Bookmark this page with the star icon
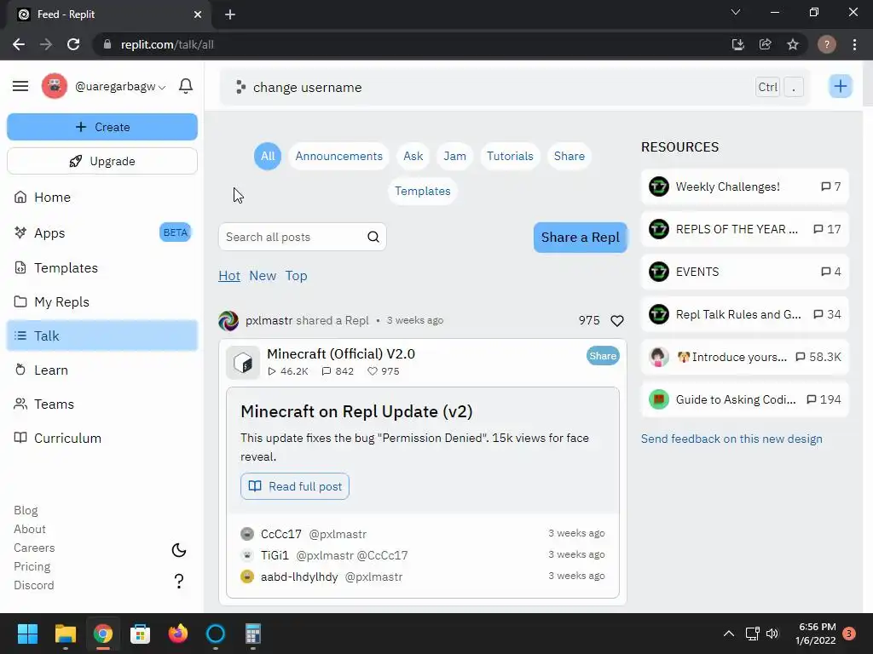 (x=793, y=44)
